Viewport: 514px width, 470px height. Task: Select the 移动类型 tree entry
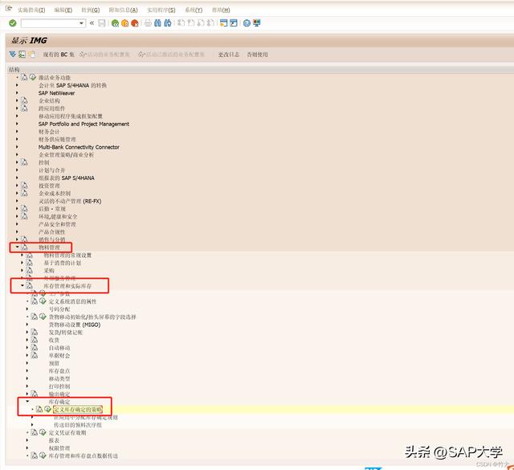[59, 379]
